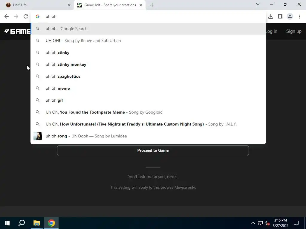Open Windows taskbar search
Screen dimensions: 306x229
pyautogui.click(x=22, y=223)
